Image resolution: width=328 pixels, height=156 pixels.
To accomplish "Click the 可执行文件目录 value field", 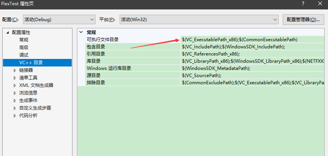I will click(x=252, y=40).
